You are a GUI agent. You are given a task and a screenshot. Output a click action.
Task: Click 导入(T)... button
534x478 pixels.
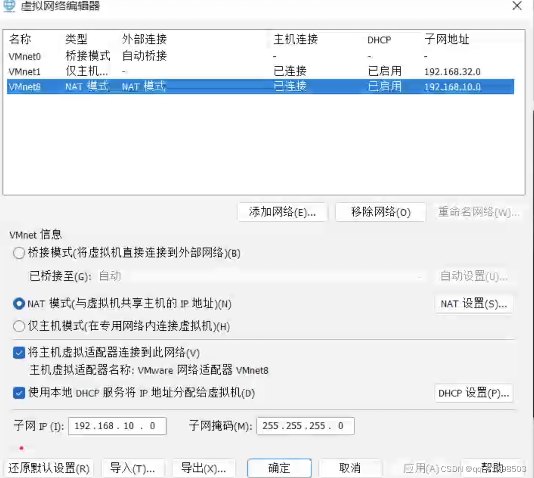pyautogui.click(x=132, y=468)
